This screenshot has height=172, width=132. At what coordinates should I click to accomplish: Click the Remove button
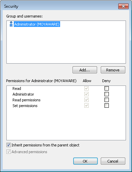[113, 70]
